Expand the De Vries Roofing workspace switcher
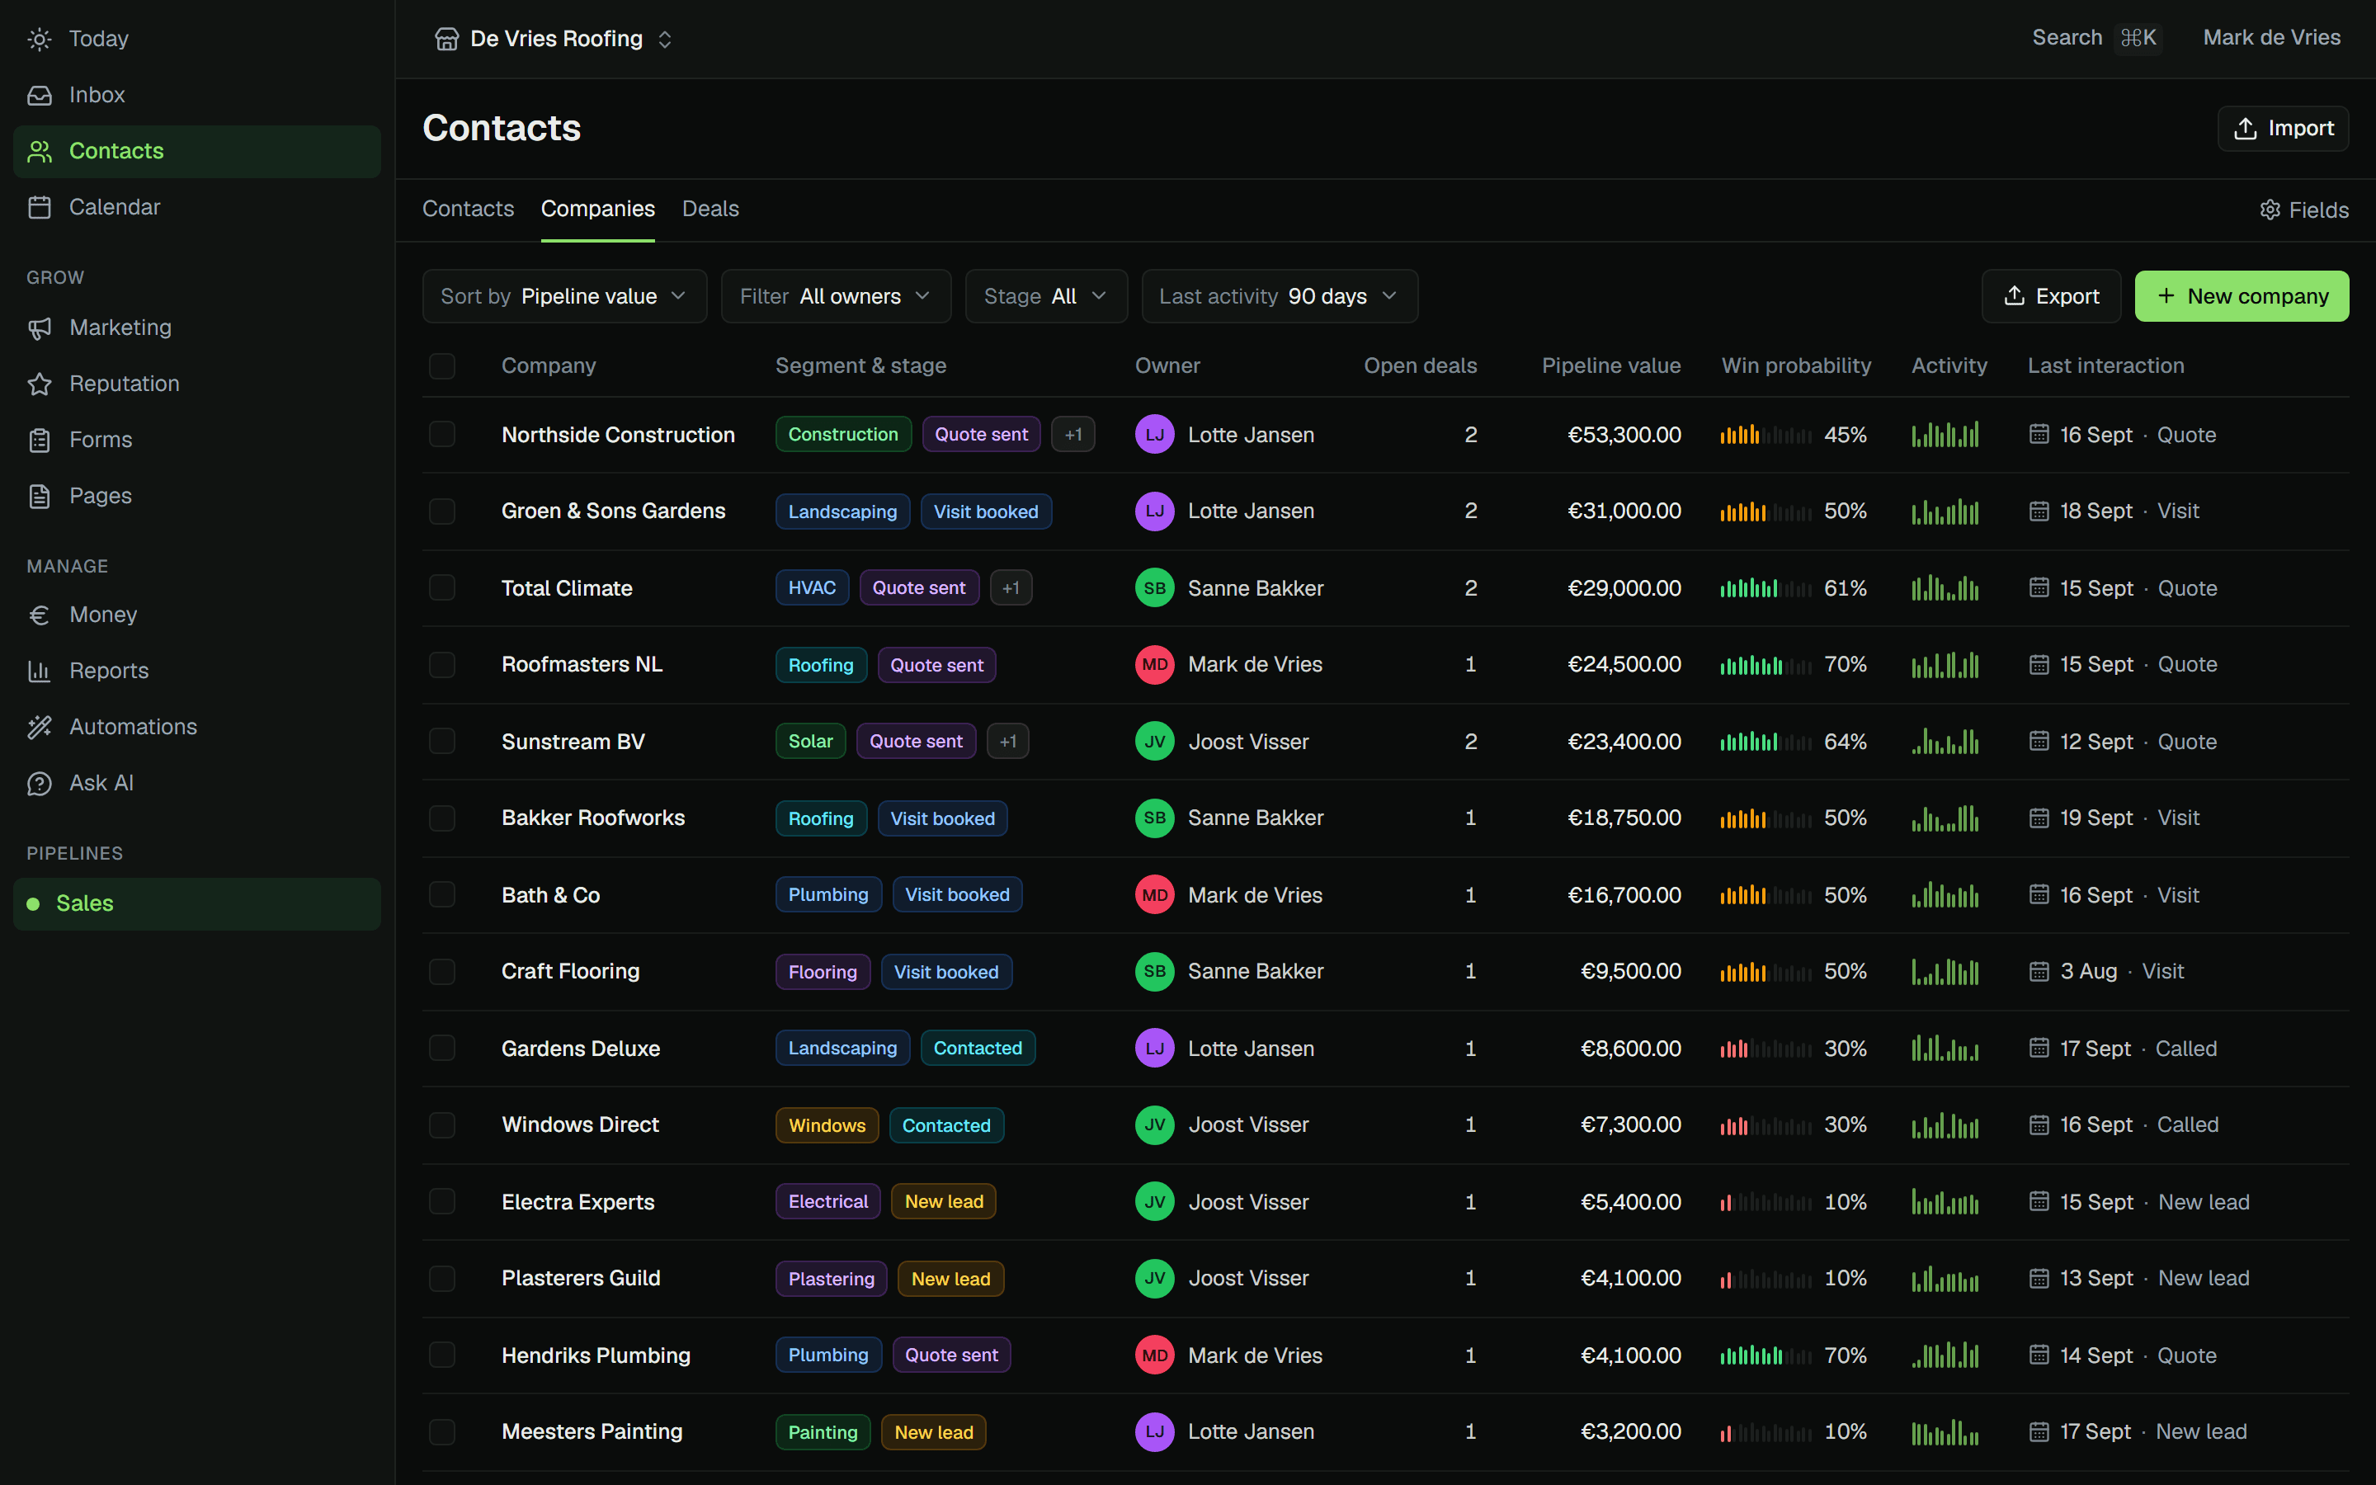This screenshot has width=2376, height=1485. (554, 40)
